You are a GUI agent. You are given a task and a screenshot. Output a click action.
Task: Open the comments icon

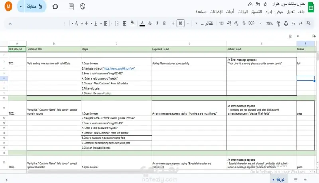click(71, 6)
